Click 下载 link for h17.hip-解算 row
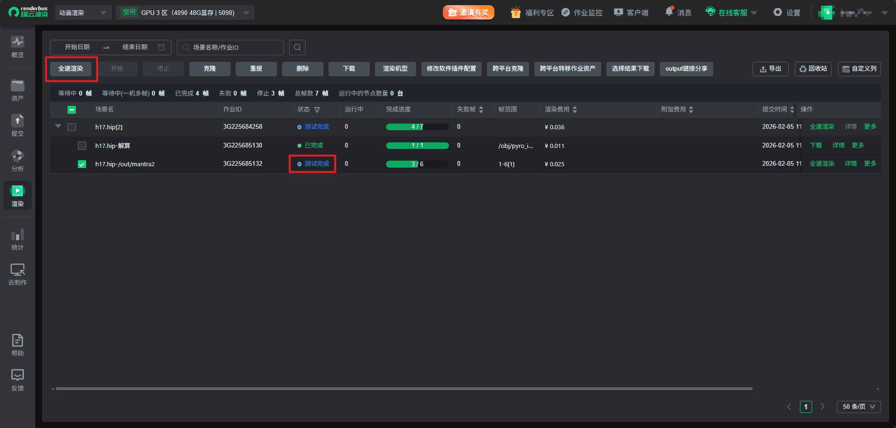 816,146
